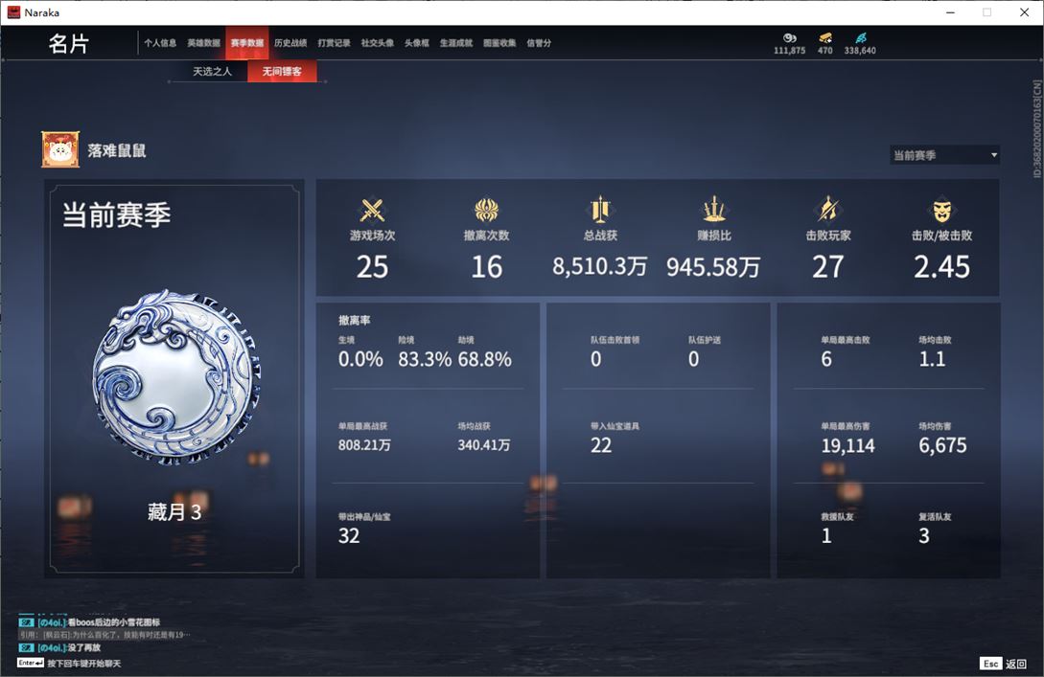This screenshot has width=1044, height=677.
Task: Switch to the 英雄数据 tab
Action: pyautogui.click(x=204, y=43)
